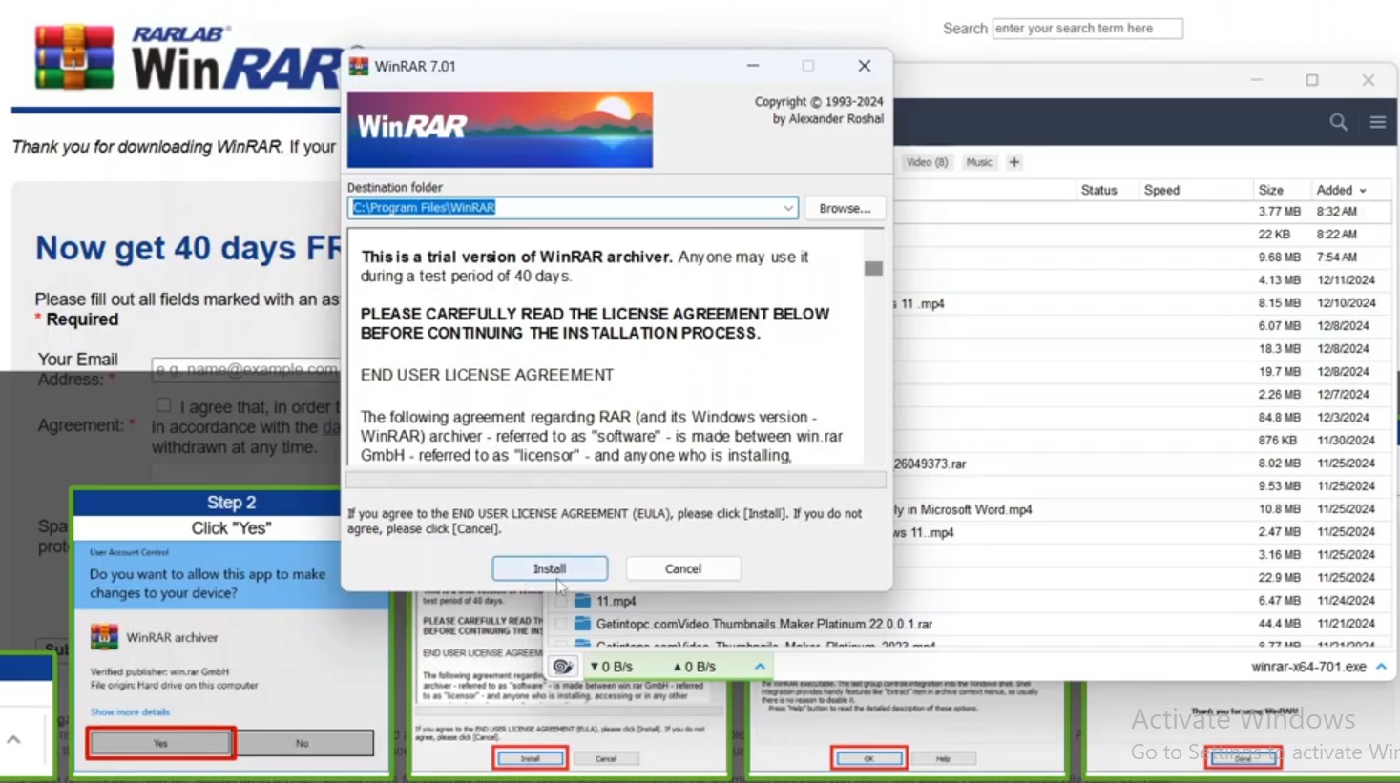This screenshot has width=1400, height=783.
Task: Click the Install button in WinRAR setup
Action: (x=550, y=568)
